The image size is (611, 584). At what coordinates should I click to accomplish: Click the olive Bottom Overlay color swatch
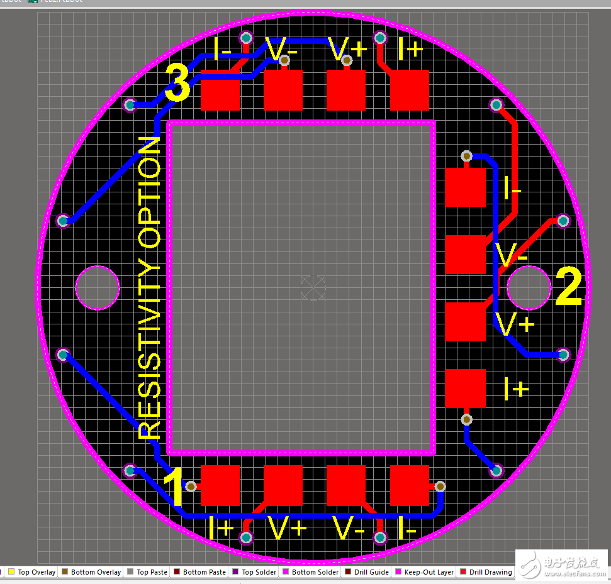pos(65,571)
